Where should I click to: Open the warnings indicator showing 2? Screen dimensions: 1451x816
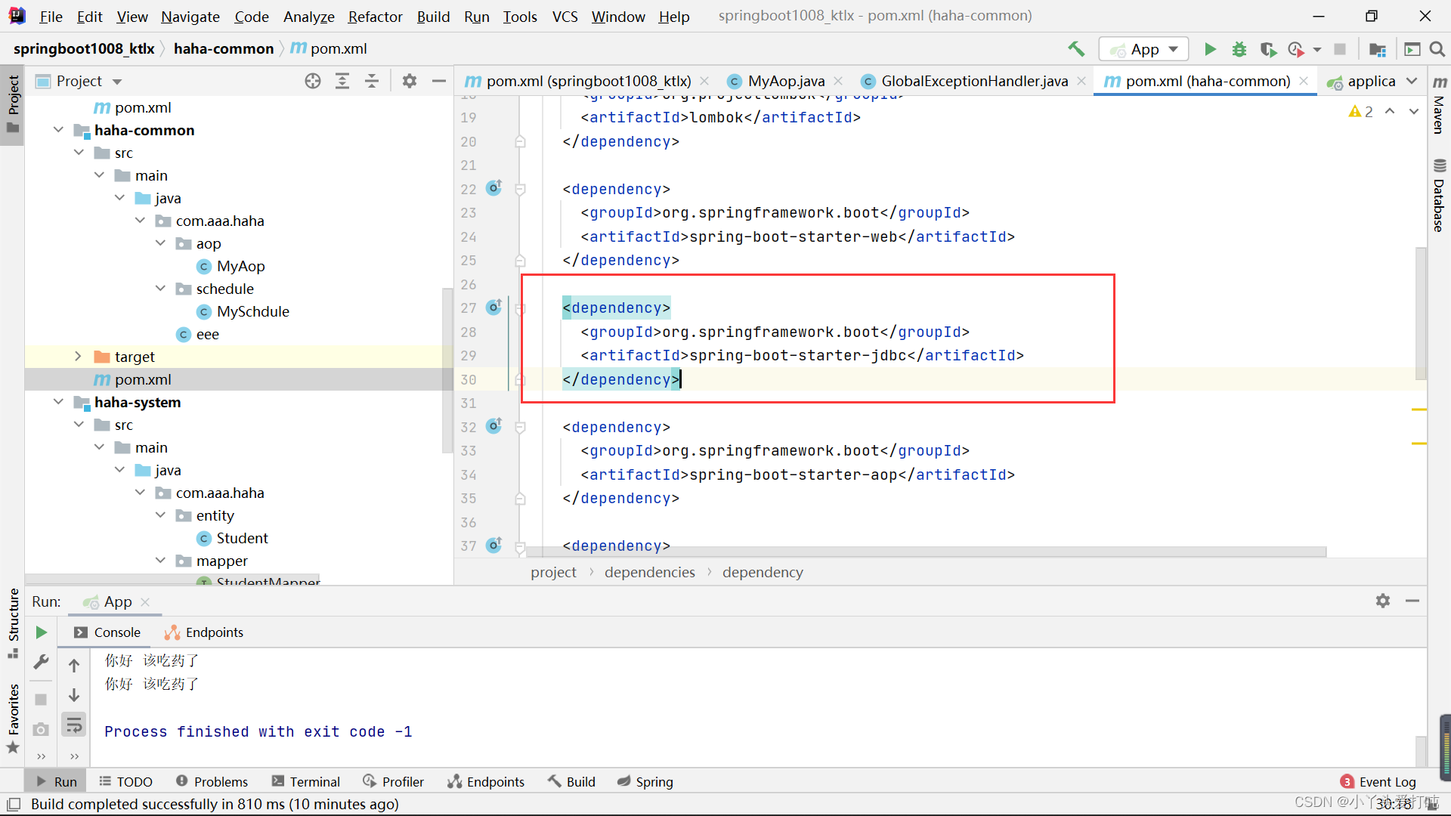(x=1361, y=112)
